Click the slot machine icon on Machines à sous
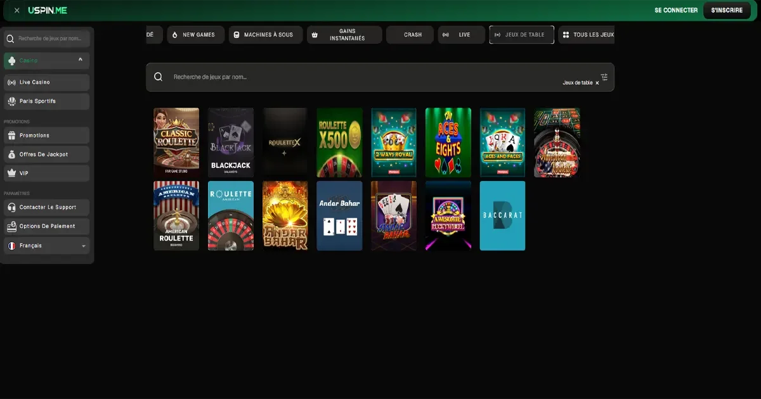The width and height of the screenshot is (761, 399). click(x=237, y=35)
